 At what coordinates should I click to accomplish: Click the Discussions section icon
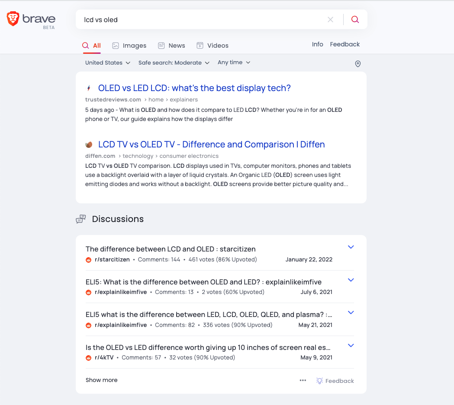(81, 219)
